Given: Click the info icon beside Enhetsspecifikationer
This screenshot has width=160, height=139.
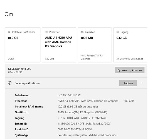Looking at the screenshot, I should [x=10, y=83].
